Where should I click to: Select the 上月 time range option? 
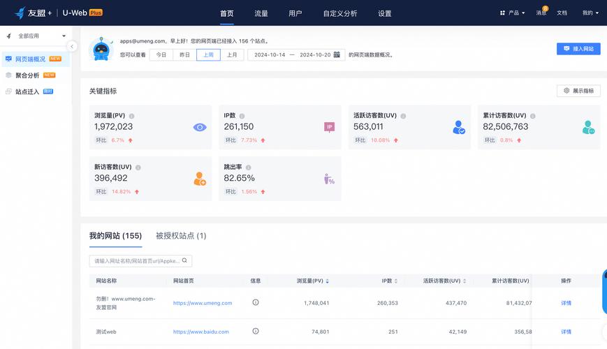click(232, 54)
